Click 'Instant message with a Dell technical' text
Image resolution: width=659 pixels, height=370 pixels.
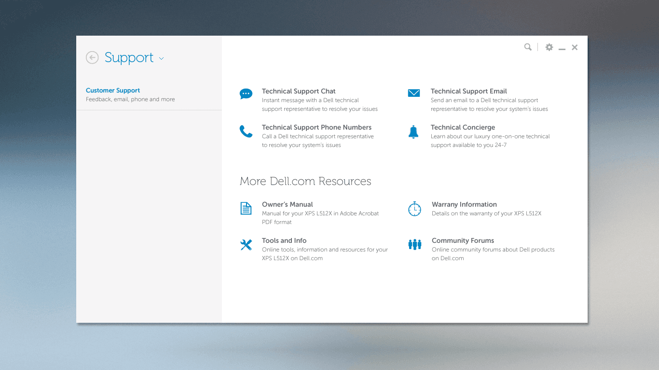310,100
